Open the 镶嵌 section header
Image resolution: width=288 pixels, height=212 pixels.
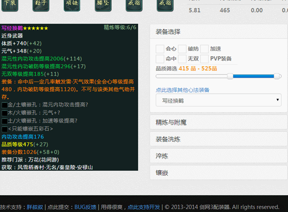218,173
